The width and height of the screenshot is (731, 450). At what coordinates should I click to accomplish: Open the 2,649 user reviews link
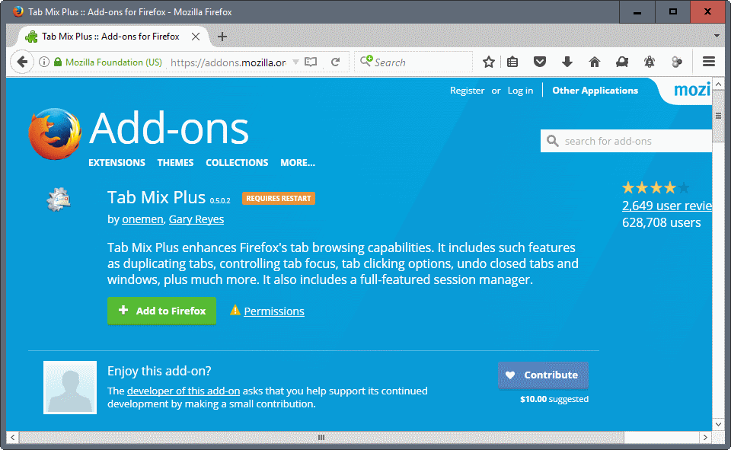(x=667, y=206)
